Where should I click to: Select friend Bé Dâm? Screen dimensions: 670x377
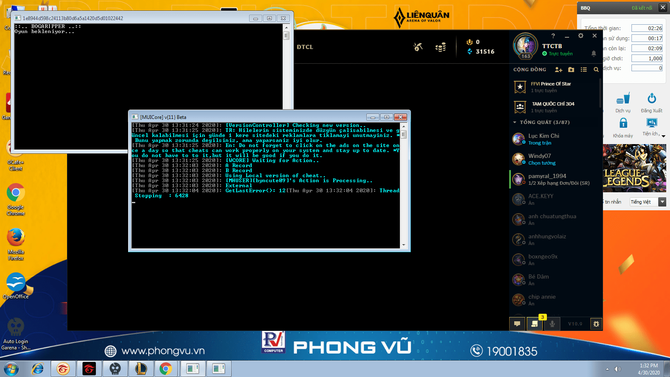[555, 280]
